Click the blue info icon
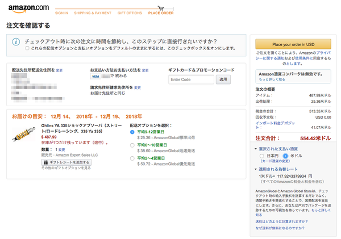Viewport: 341px width, 239px height. point(16,41)
